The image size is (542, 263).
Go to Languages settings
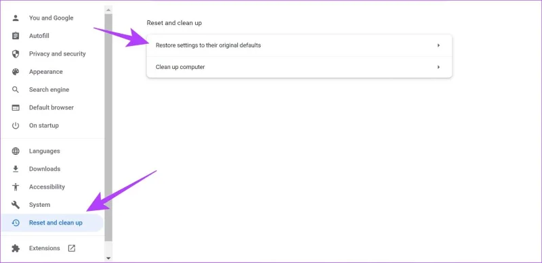click(x=45, y=151)
